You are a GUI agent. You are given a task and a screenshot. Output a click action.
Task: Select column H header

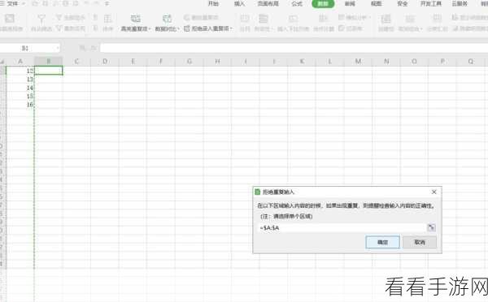[217, 61]
